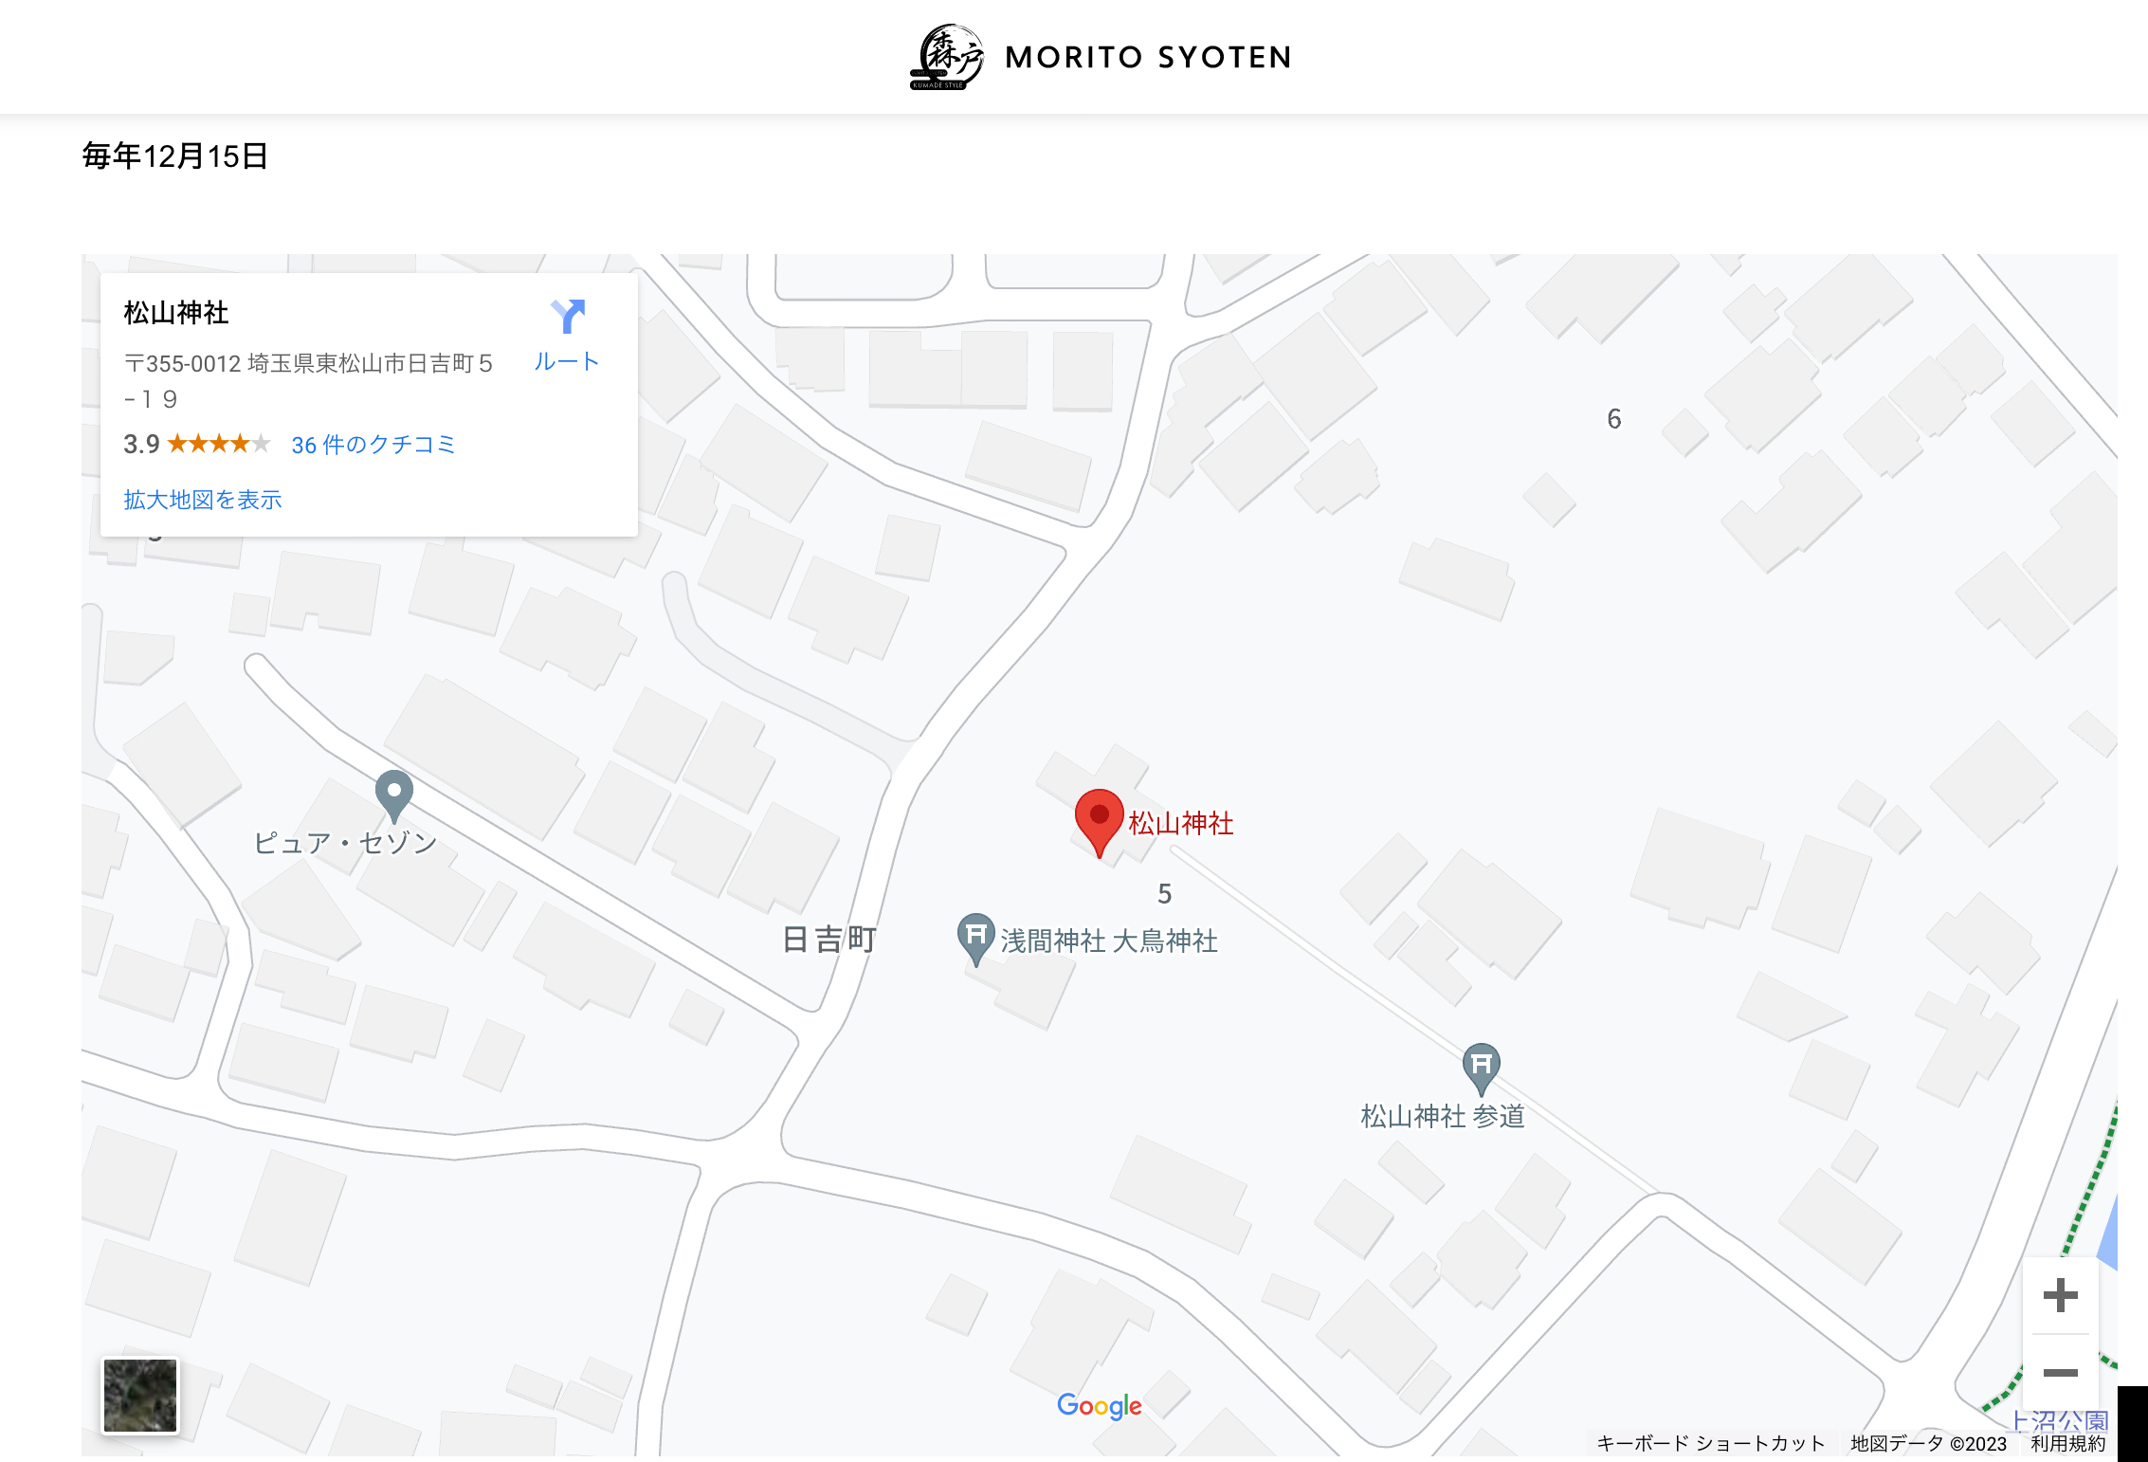Viewport: 2148px width, 1462px height.
Task: Open the 36 件のクチコミ reviews link
Action: [x=373, y=445]
